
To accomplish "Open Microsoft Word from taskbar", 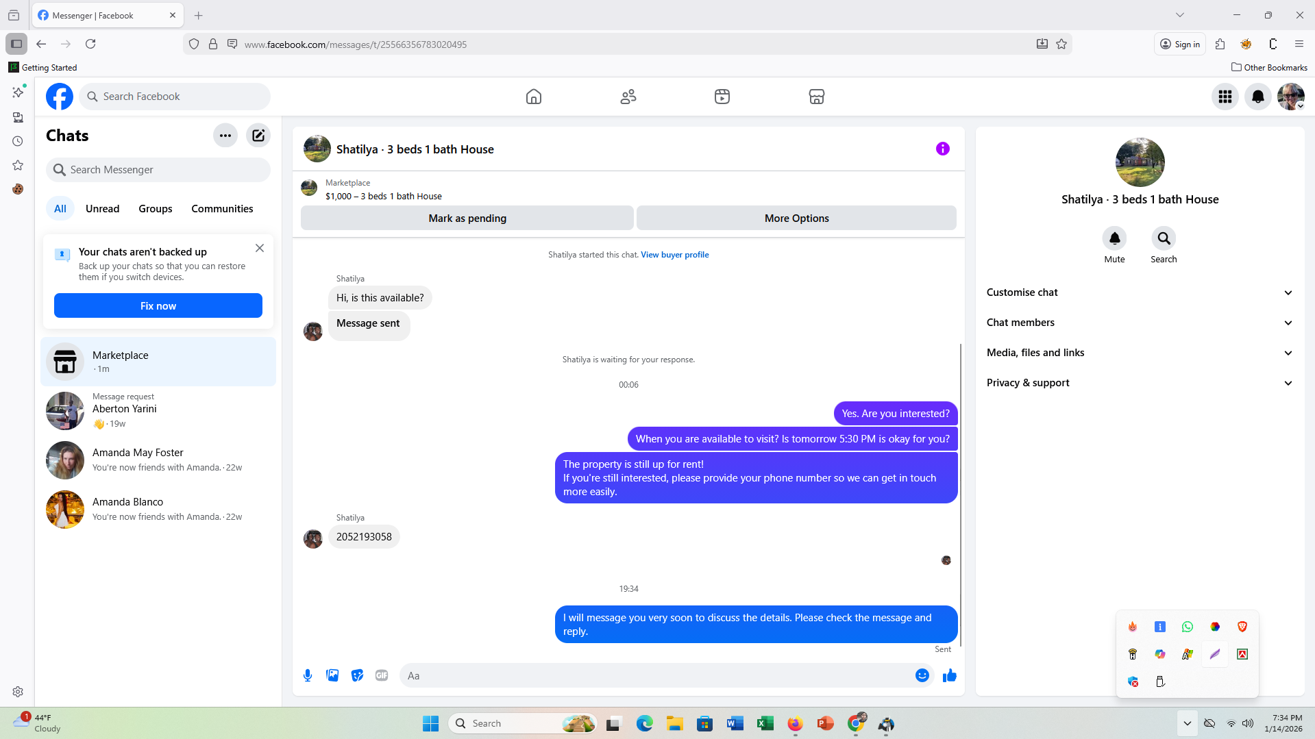I will pos(735,723).
